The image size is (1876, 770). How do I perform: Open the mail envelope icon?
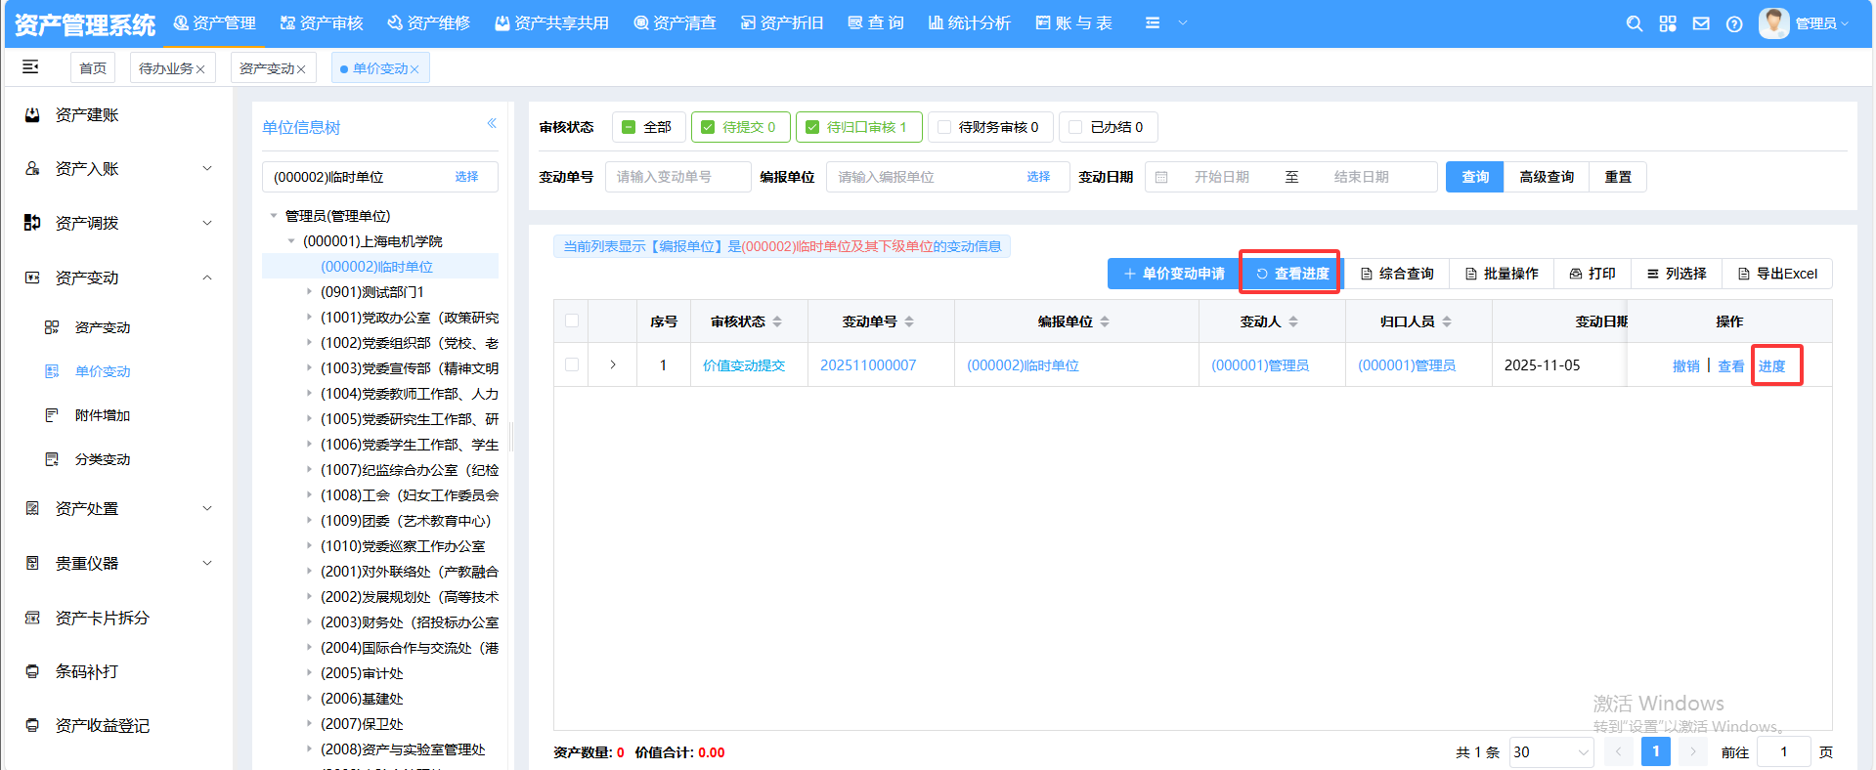(1701, 23)
